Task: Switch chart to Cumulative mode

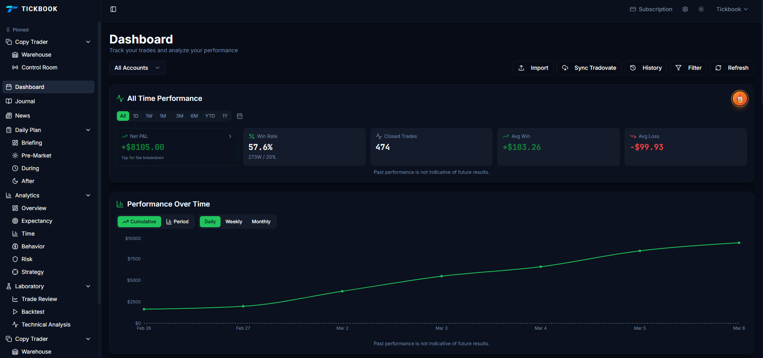Action: (x=139, y=222)
